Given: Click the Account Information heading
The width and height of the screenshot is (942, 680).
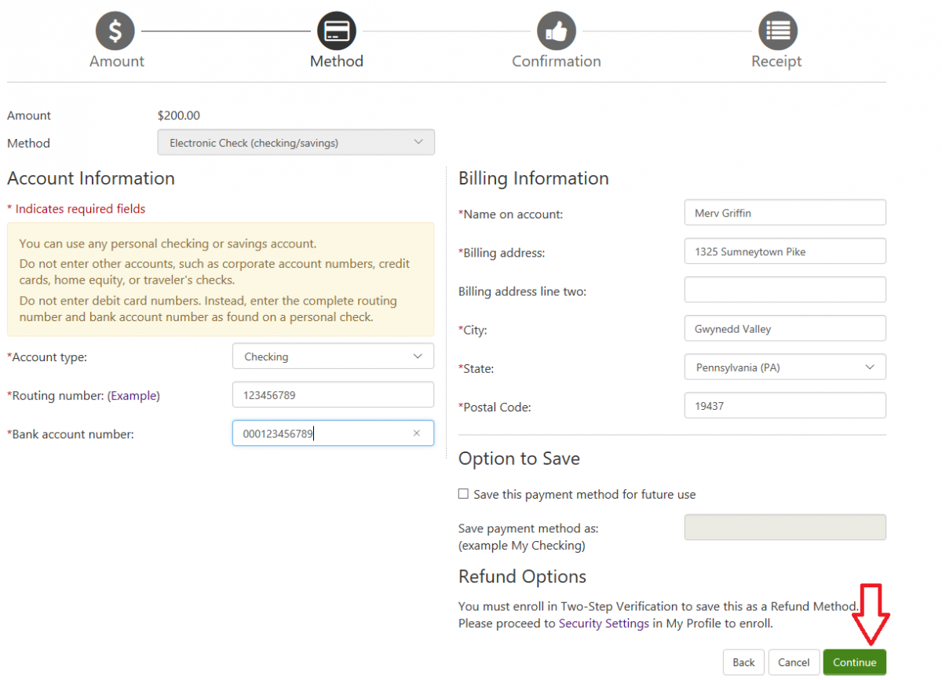Looking at the screenshot, I should pyautogui.click(x=91, y=178).
